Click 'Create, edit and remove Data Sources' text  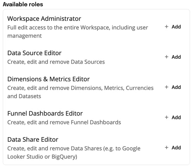point(56,62)
